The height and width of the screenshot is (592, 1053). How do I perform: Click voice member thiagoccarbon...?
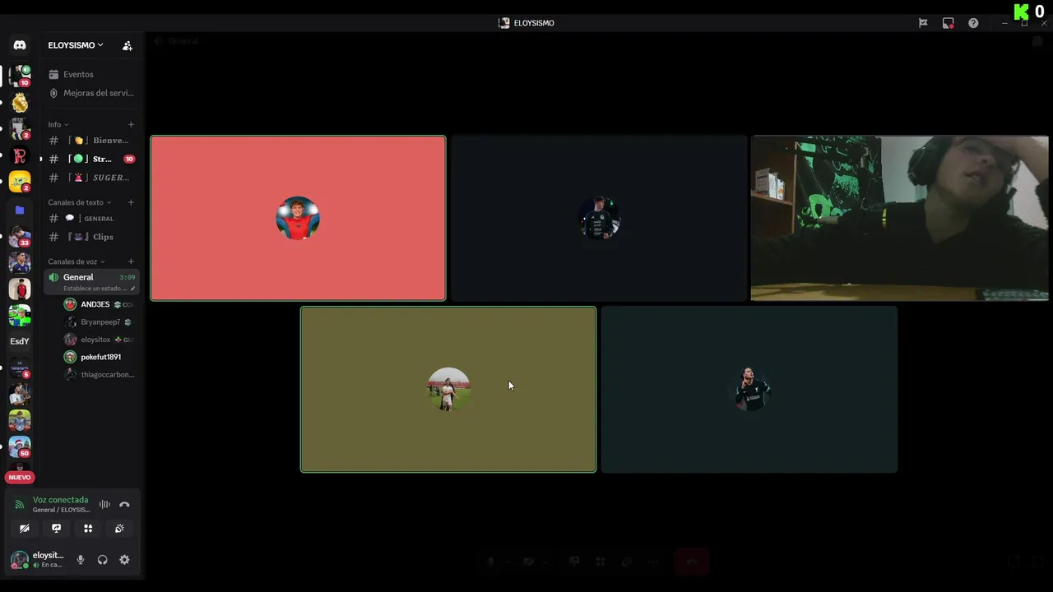coord(99,375)
